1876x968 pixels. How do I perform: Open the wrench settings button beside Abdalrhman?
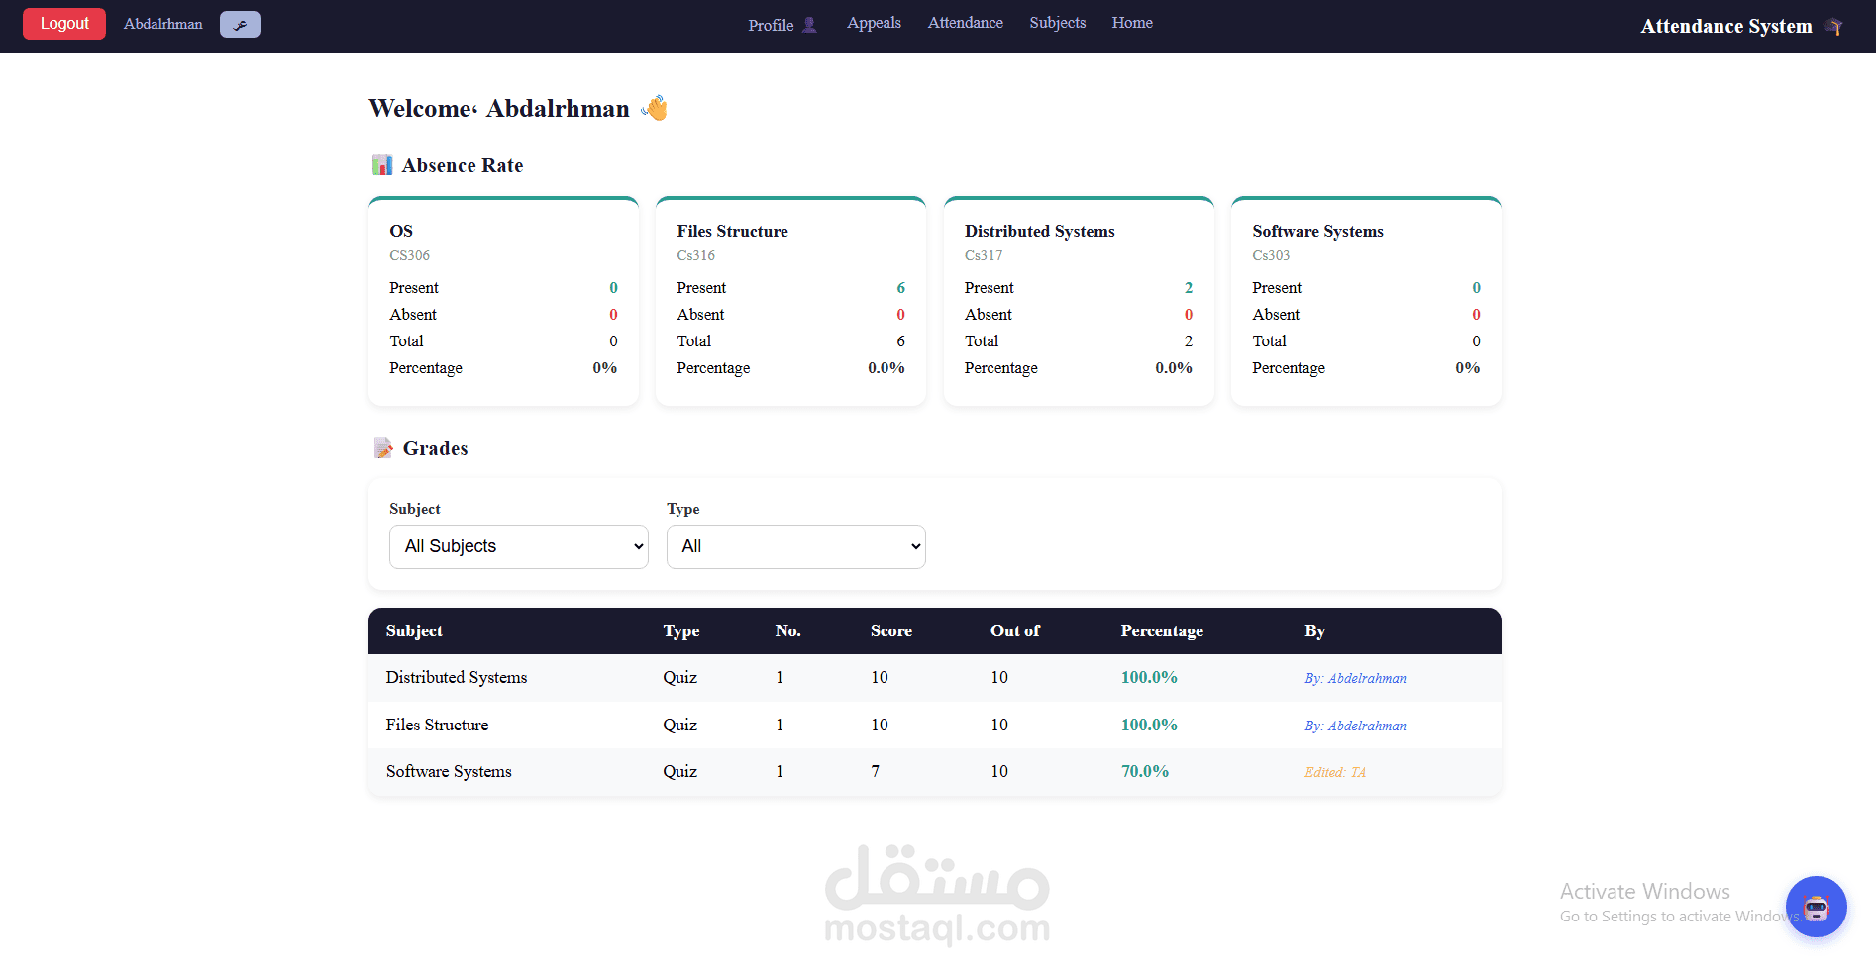coord(240,25)
